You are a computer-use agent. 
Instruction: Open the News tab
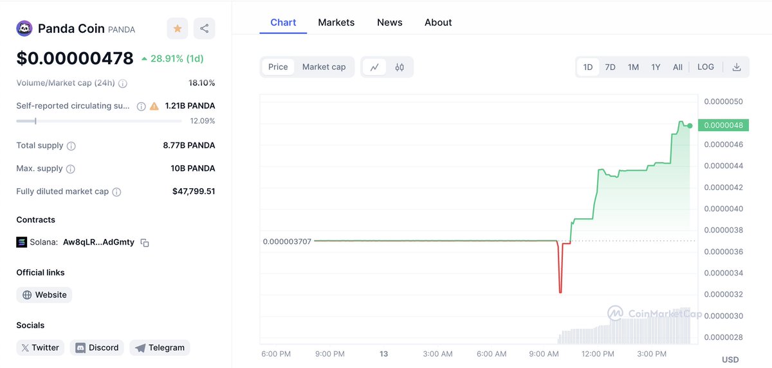point(390,22)
